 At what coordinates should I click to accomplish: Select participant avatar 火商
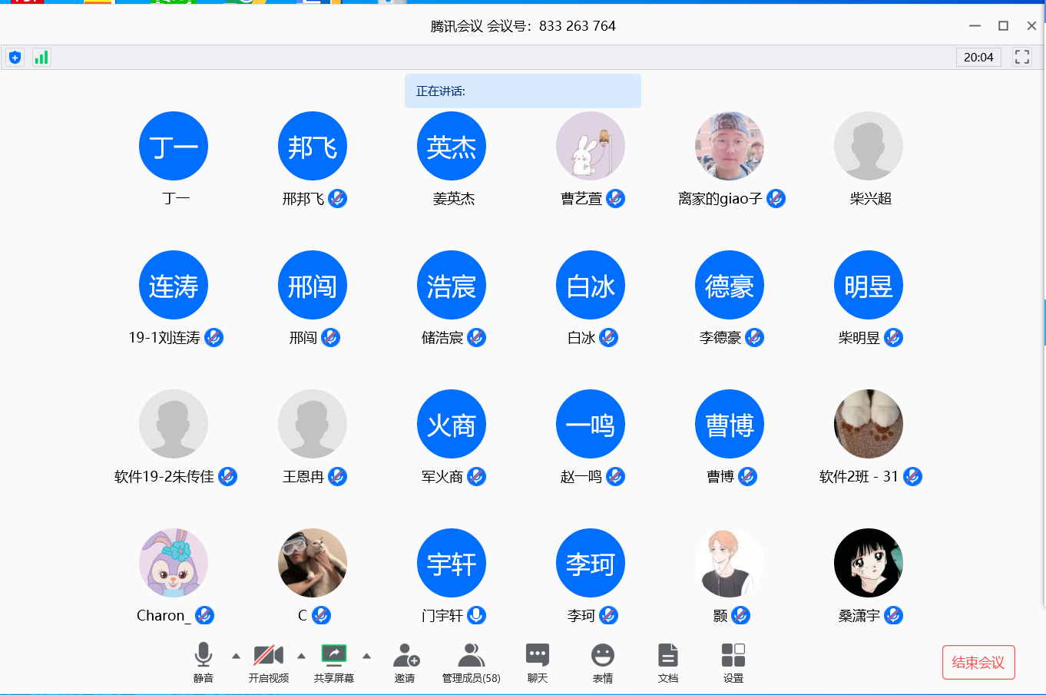(x=452, y=424)
